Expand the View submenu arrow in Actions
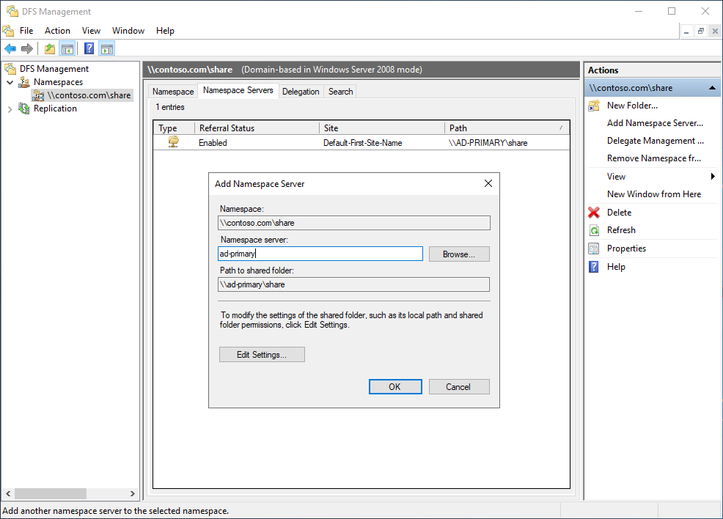723x519 pixels. pyautogui.click(x=713, y=176)
